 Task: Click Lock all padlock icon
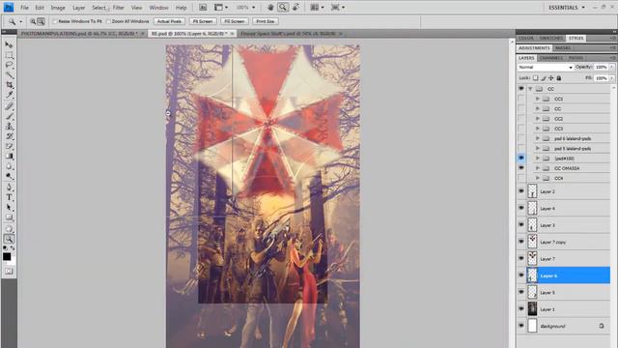[558, 78]
